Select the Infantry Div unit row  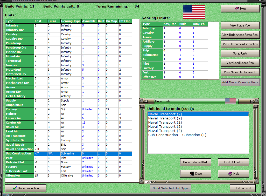point(68,30)
